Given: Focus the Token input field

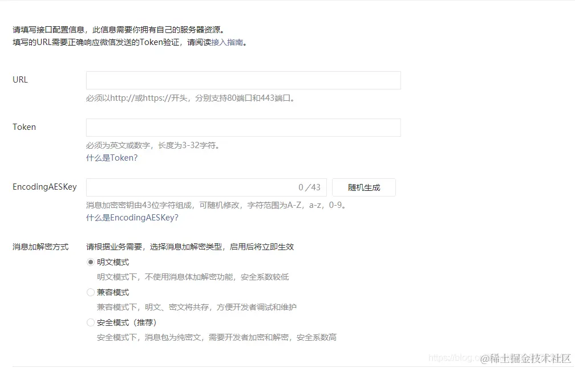Looking at the screenshot, I should (244, 128).
